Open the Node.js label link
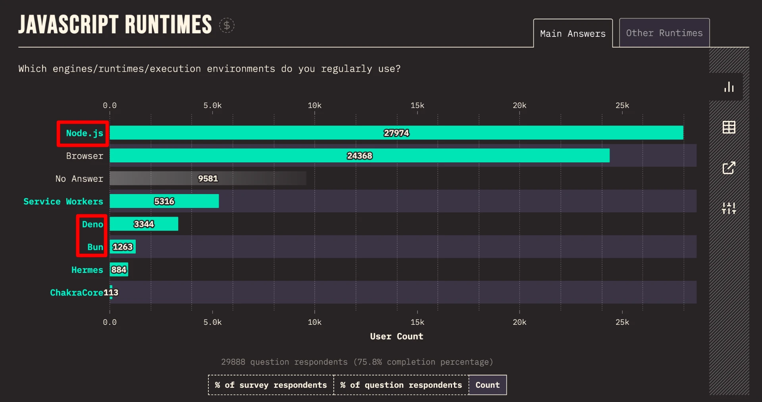Viewport: 762px width, 402px height. click(85, 133)
